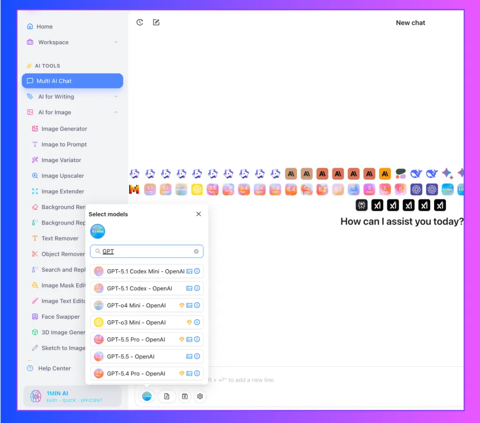Open Image Mask Editor tool
Viewport: 480px width, 423px height.
click(58, 285)
